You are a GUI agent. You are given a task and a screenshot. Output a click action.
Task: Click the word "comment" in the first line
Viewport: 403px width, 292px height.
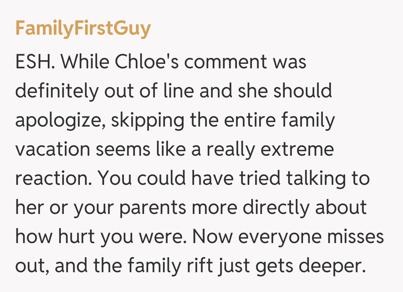click(226, 62)
